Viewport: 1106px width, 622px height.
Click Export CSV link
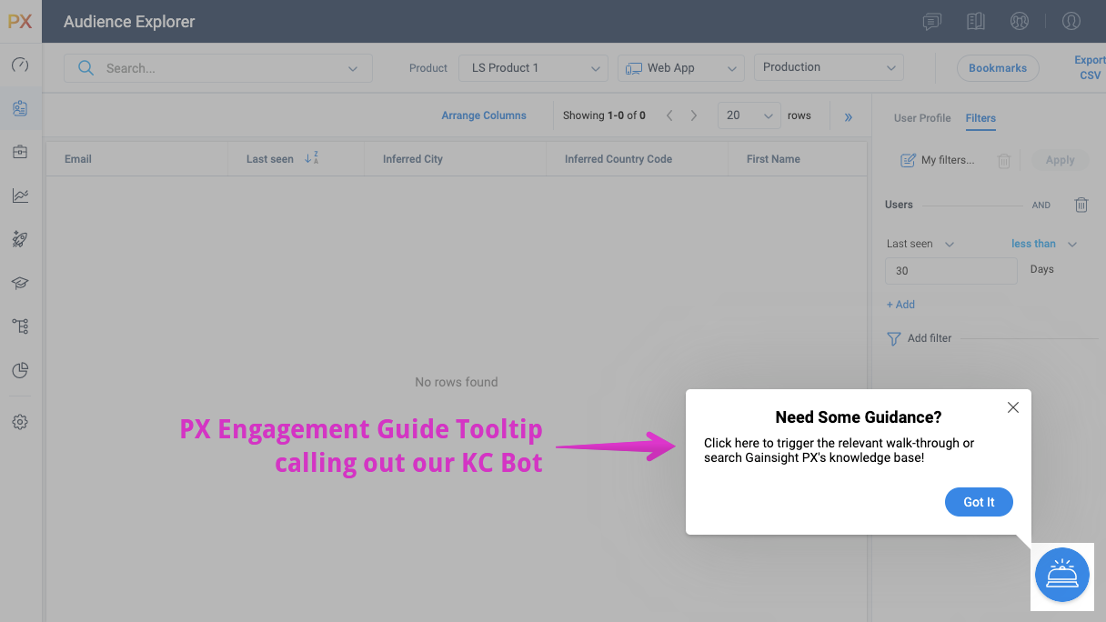[1090, 67]
